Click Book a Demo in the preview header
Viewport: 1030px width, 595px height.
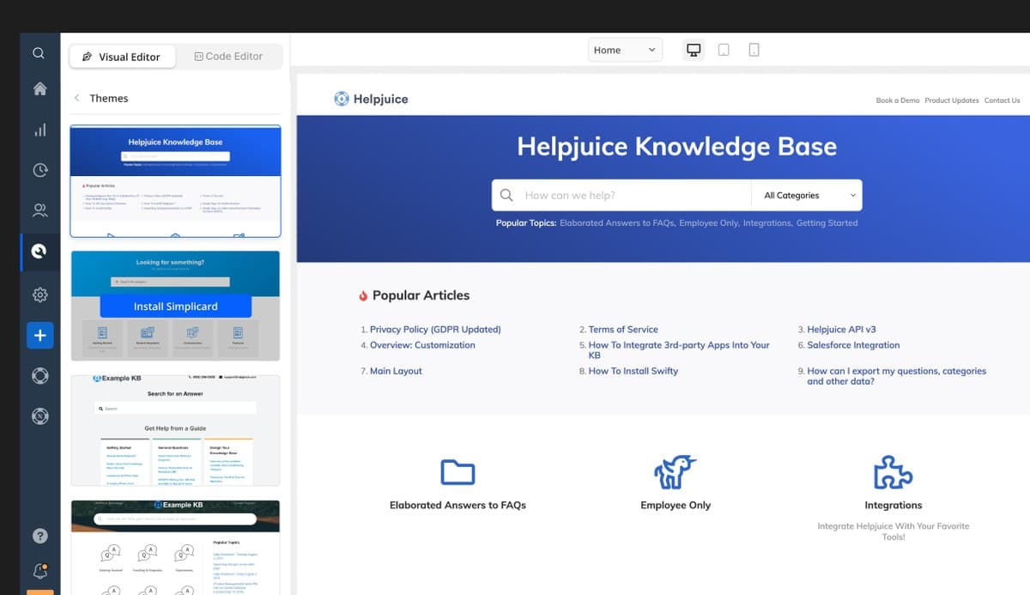pyautogui.click(x=897, y=100)
